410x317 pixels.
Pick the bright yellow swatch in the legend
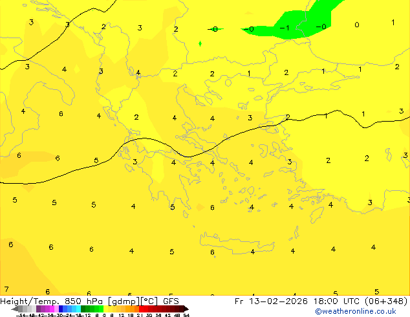tap(105, 309)
